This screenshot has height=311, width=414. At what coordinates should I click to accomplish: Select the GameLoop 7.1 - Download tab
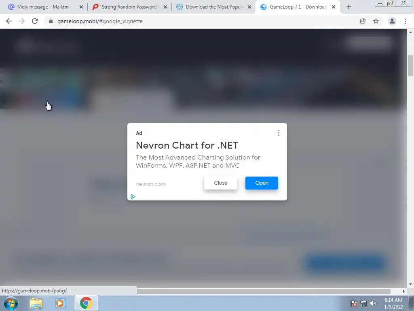[298, 7]
